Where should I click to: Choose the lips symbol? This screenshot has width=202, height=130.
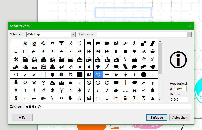point(62,98)
